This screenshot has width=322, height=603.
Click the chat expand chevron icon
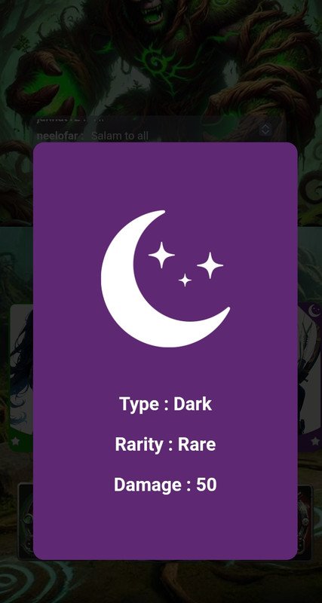pos(265,130)
